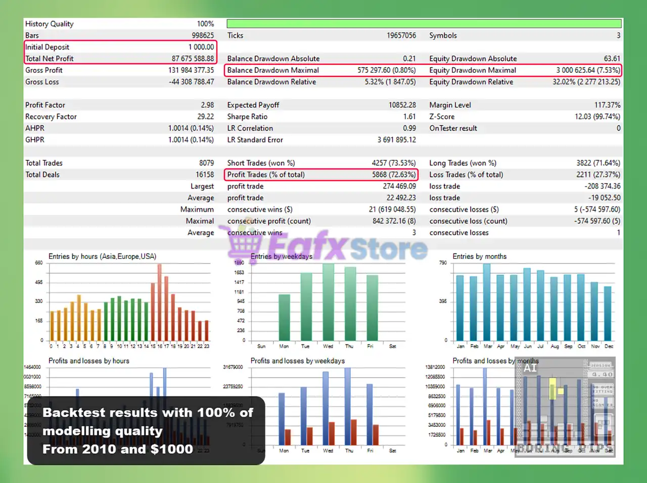Click the yellow candlestick icon in overlay
Viewport: 647px width, 483px height.
[x=553, y=388]
